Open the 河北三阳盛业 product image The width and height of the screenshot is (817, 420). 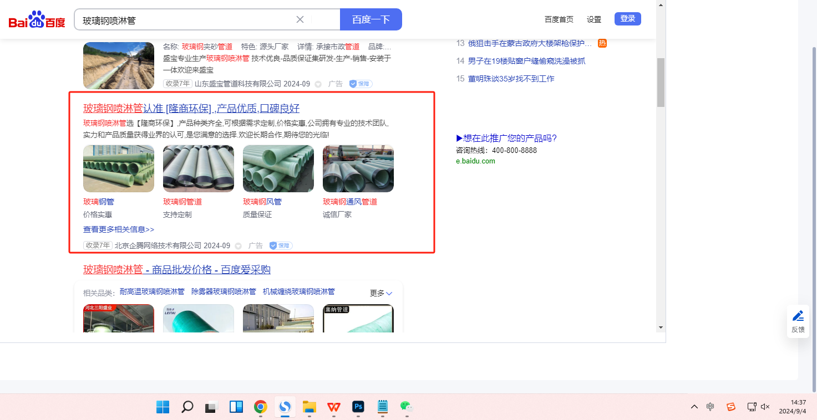[x=119, y=319]
